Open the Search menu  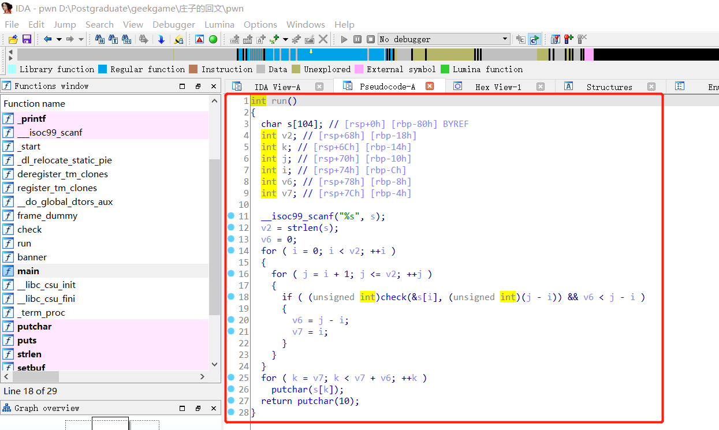click(99, 24)
